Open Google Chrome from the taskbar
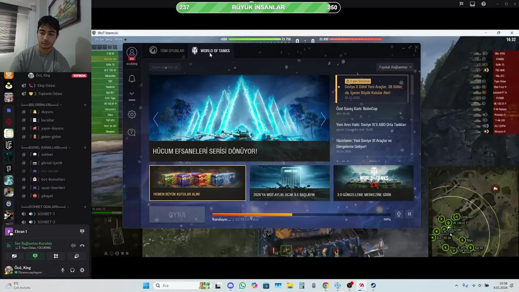Image resolution: width=519 pixels, height=292 pixels. pos(326,286)
